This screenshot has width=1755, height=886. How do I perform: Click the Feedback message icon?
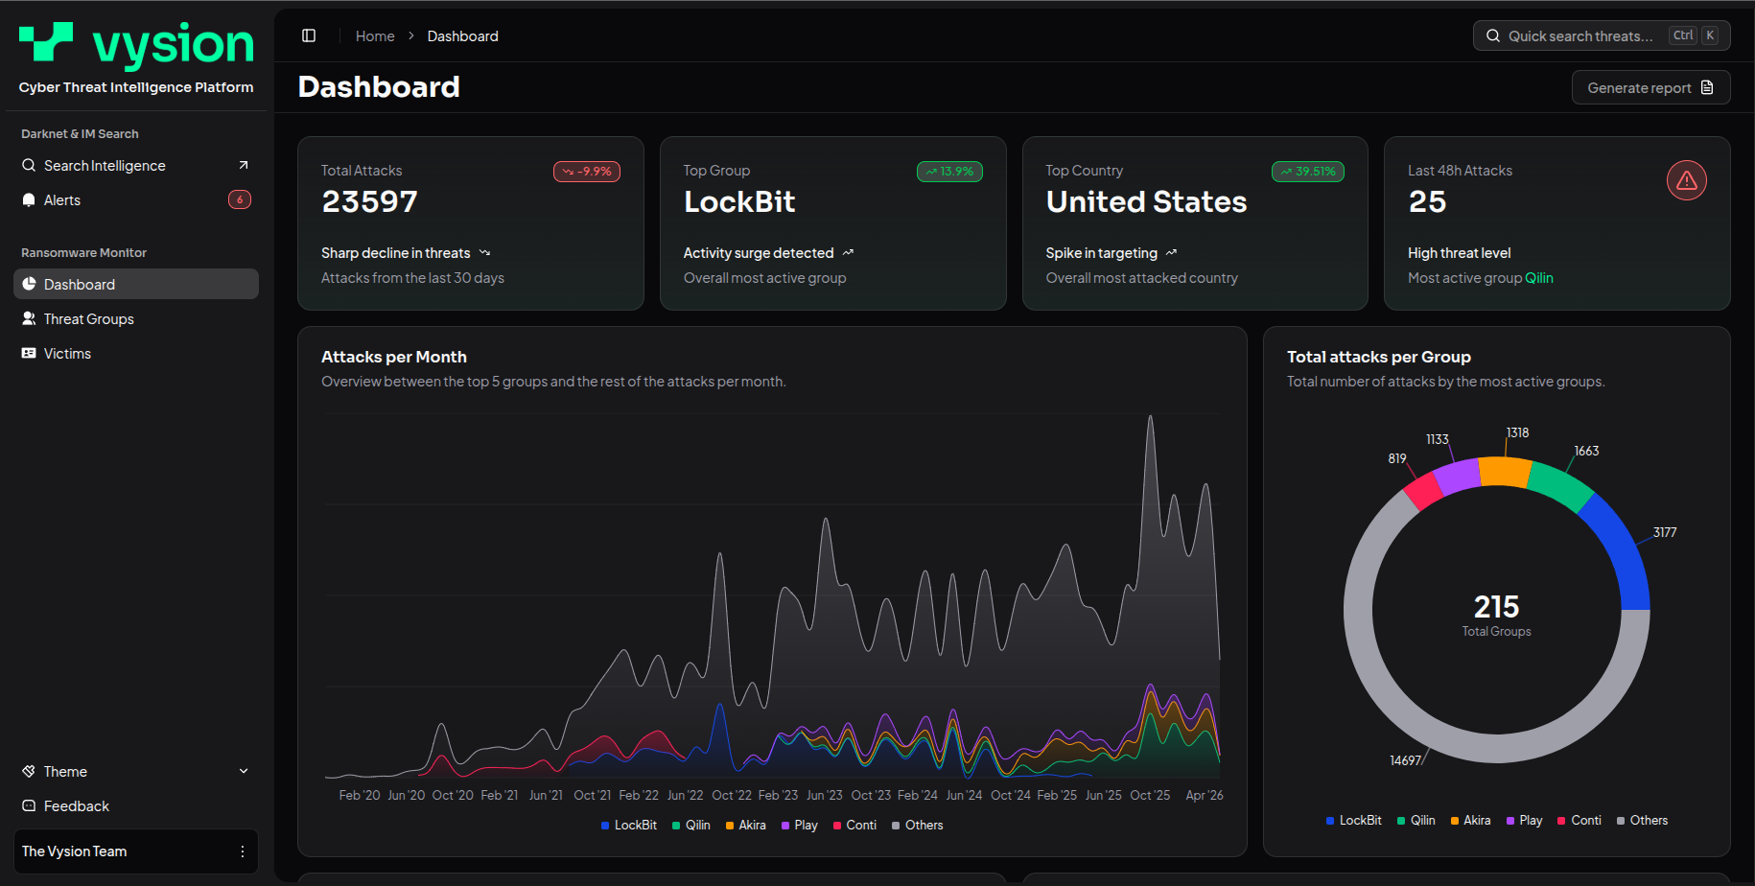(29, 805)
